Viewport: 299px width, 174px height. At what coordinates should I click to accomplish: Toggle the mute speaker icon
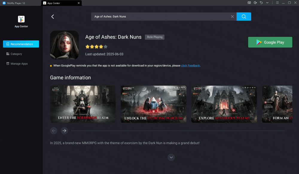coord(255,3)
